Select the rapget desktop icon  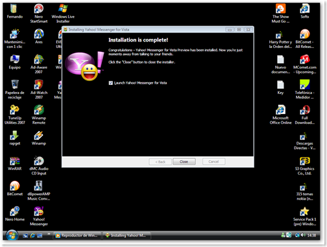(x=14, y=138)
